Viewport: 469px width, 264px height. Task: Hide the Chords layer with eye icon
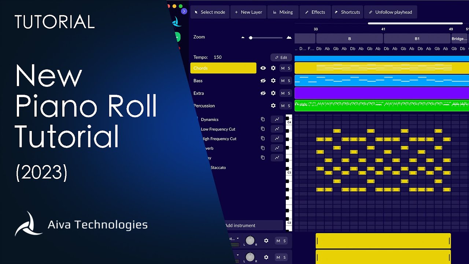tap(263, 68)
